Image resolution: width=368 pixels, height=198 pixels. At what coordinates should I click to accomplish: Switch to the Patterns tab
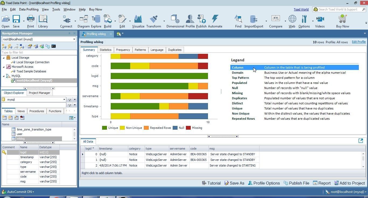[140, 50]
